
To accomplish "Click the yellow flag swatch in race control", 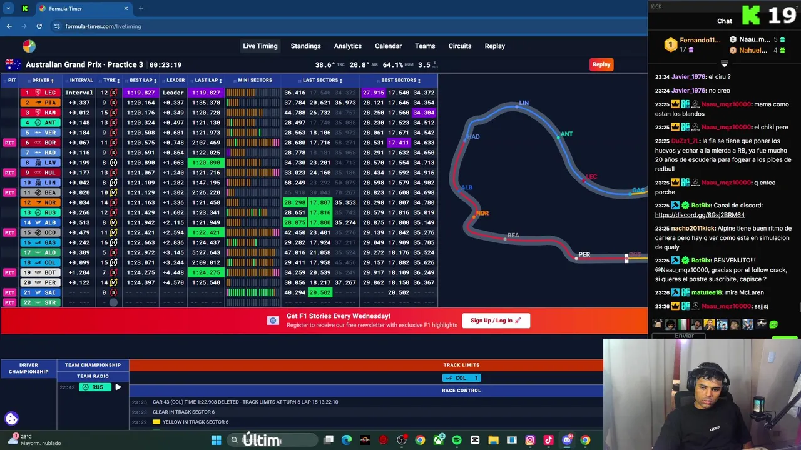I will (156, 422).
